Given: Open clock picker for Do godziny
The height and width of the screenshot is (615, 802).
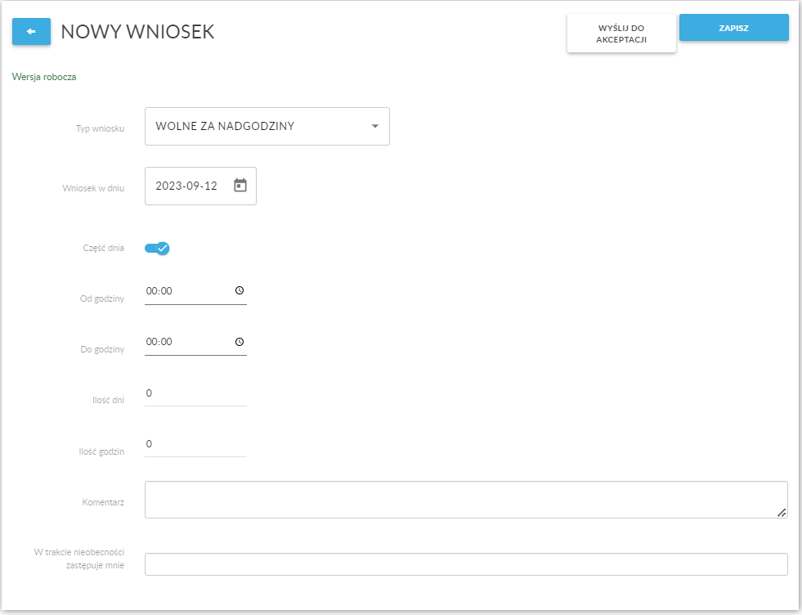Looking at the screenshot, I should (x=240, y=342).
